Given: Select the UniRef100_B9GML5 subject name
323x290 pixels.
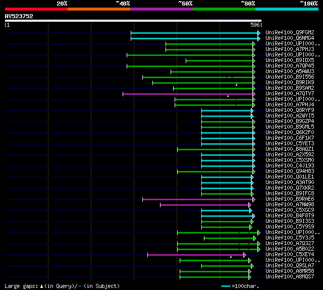Looking at the screenshot, I should click(290, 127).
